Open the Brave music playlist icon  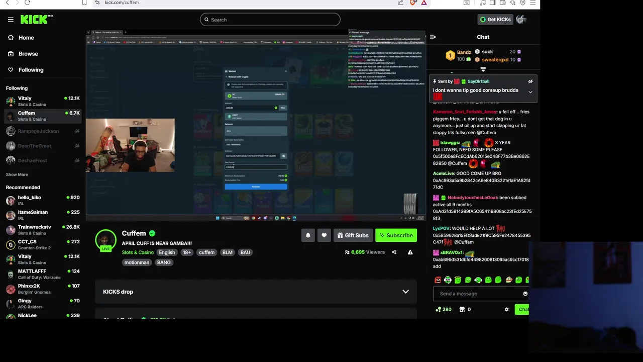483,3
